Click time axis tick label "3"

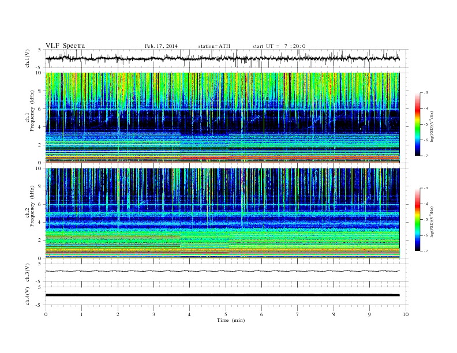click(153, 314)
